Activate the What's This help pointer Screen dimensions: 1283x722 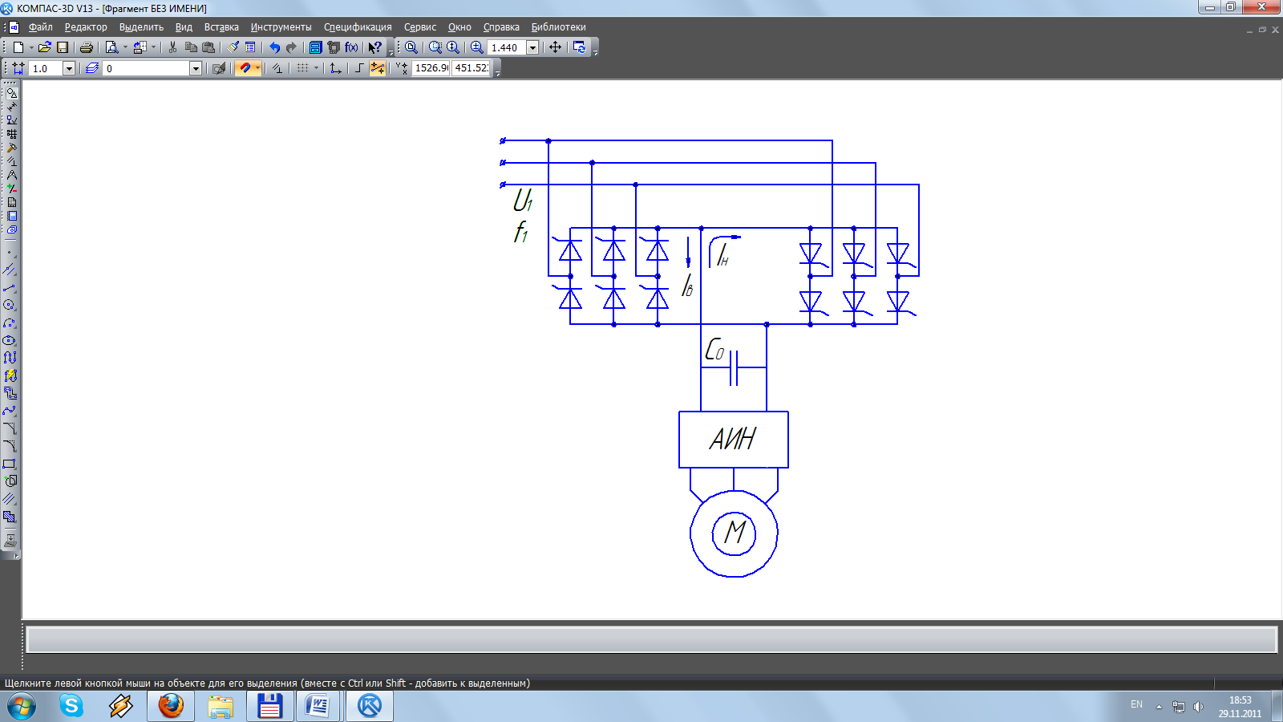click(x=374, y=47)
